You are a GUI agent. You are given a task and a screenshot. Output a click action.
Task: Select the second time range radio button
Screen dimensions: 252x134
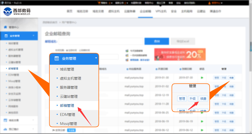pyautogui.click(x=80, y=50)
